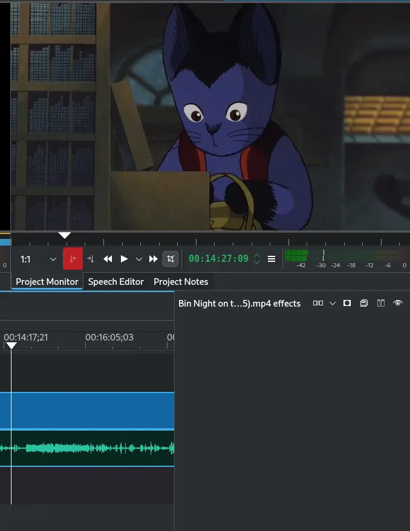This screenshot has width=410, height=531.
Task: Switch to the Speech Editor tab
Action: tap(116, 282)
